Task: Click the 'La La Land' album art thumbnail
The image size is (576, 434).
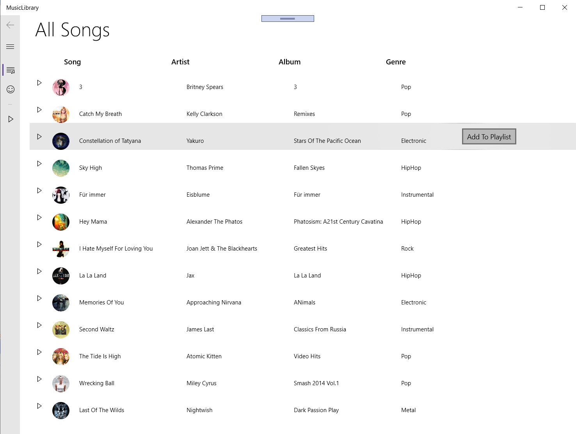Action: tap(60, 276)
